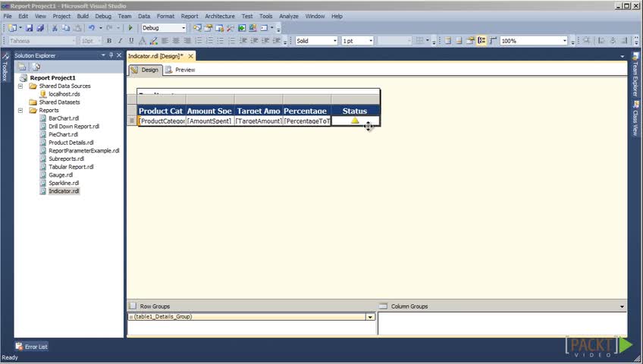Click the report footer icon in Report toolbar
The height and width of the screenshot is (364, 643).
coord(459,41)
